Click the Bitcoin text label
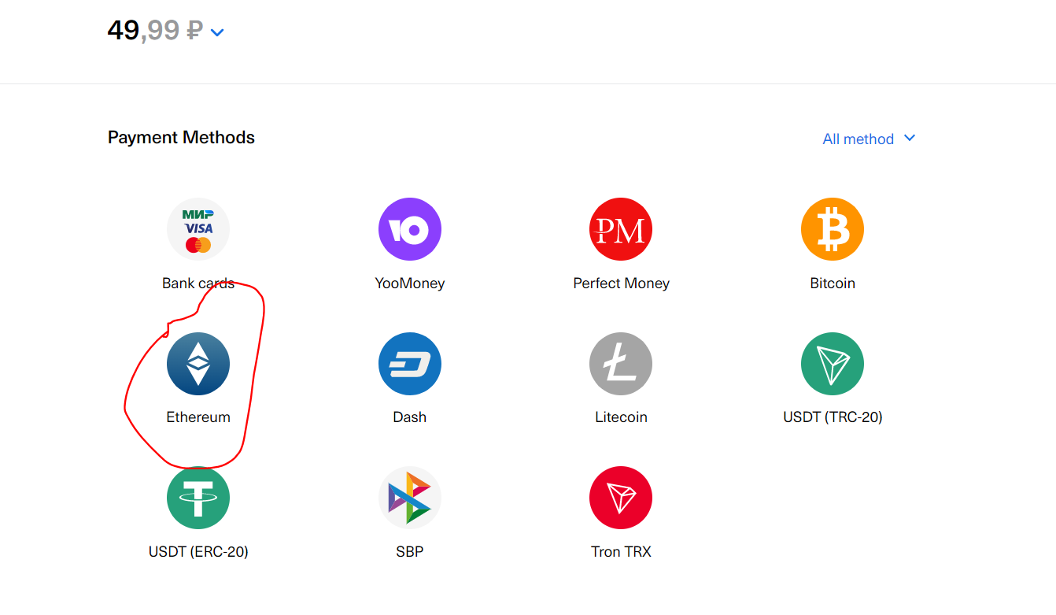Viewport: 1056px width, 615px height. click(x=833, y=283)
